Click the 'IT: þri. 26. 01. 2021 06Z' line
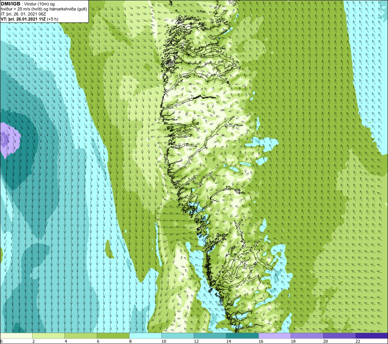This screenshot has height=344, width=388. (23, 14)
